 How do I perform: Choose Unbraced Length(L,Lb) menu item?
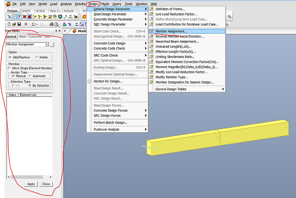tap(187, 47)
